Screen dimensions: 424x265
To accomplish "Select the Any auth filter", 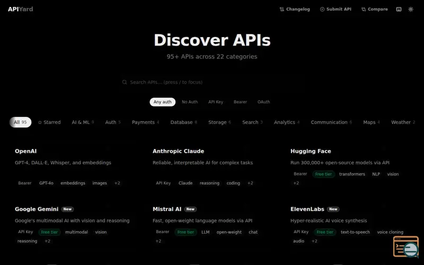I will (163, 102).
